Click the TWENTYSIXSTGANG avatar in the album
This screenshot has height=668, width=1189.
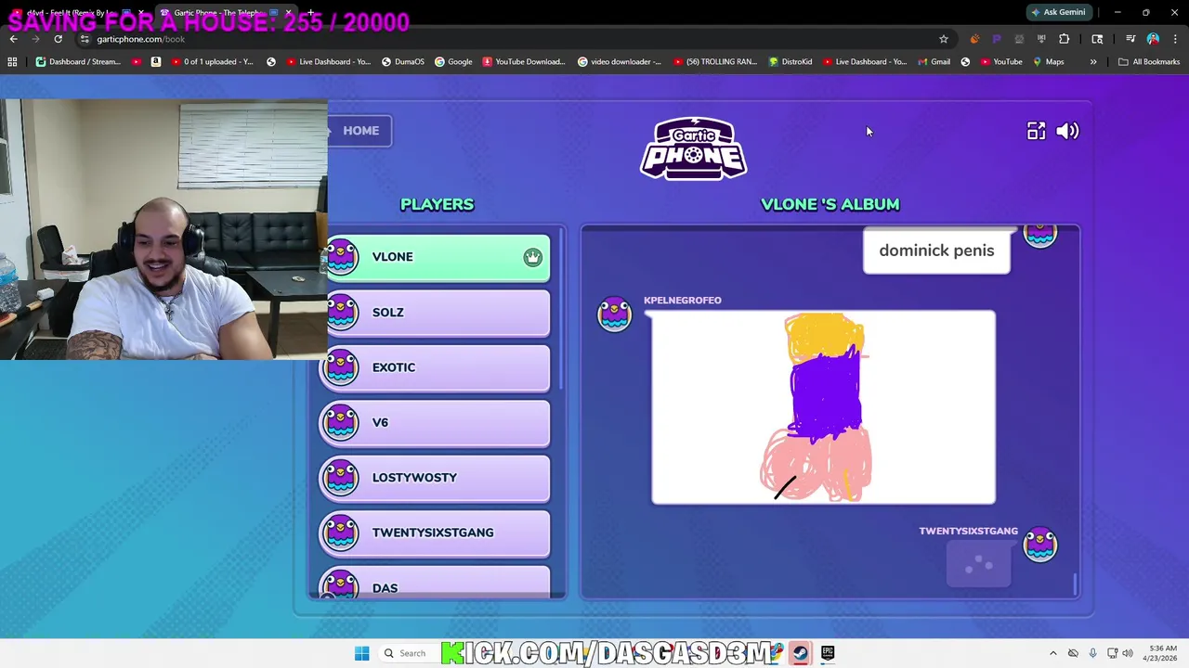coord(1040,545)
